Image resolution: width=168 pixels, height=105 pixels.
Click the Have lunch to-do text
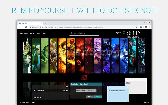click(x=40, y=91)
